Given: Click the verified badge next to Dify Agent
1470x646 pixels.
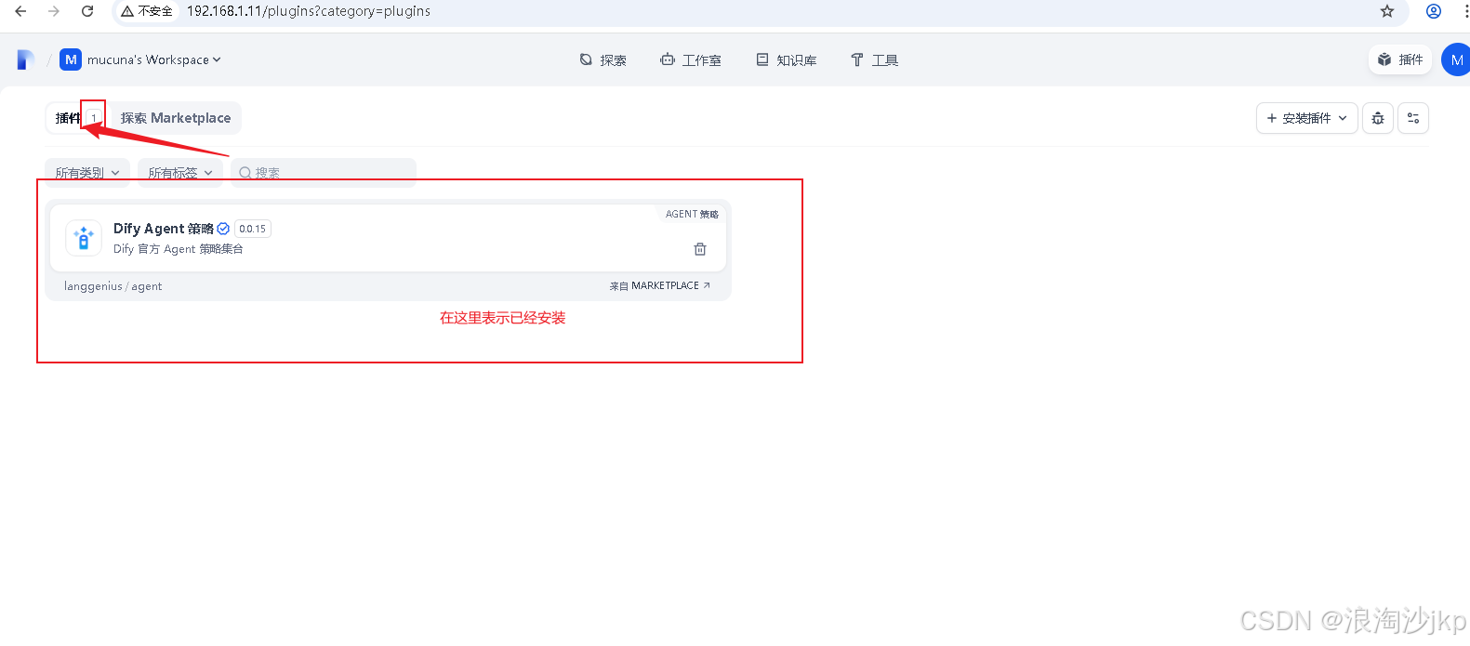Looking at the screenshot, I should click(x=223, y=229).
